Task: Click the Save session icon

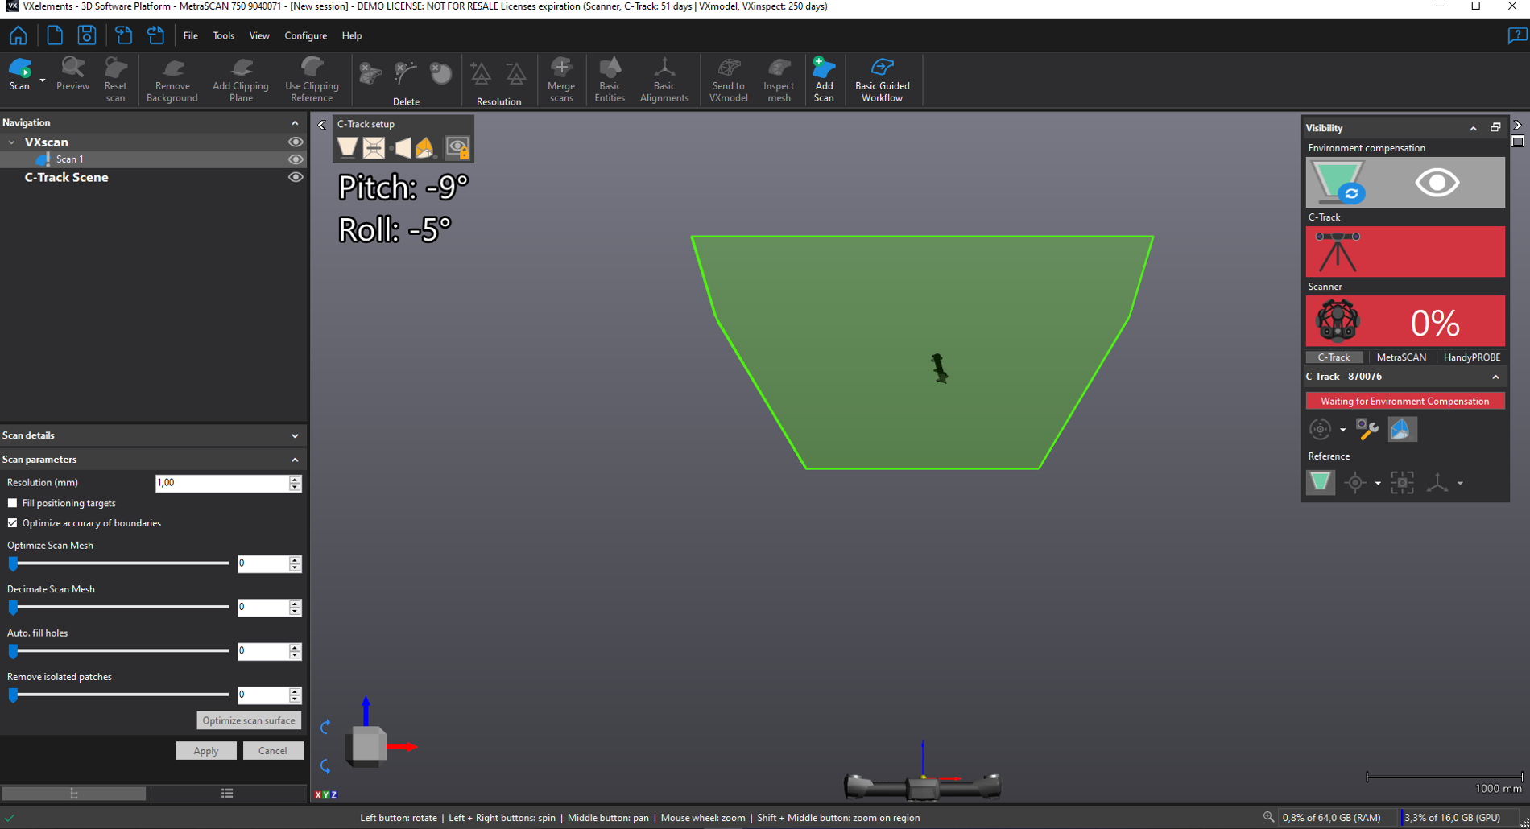Action: tap(86, 35)
